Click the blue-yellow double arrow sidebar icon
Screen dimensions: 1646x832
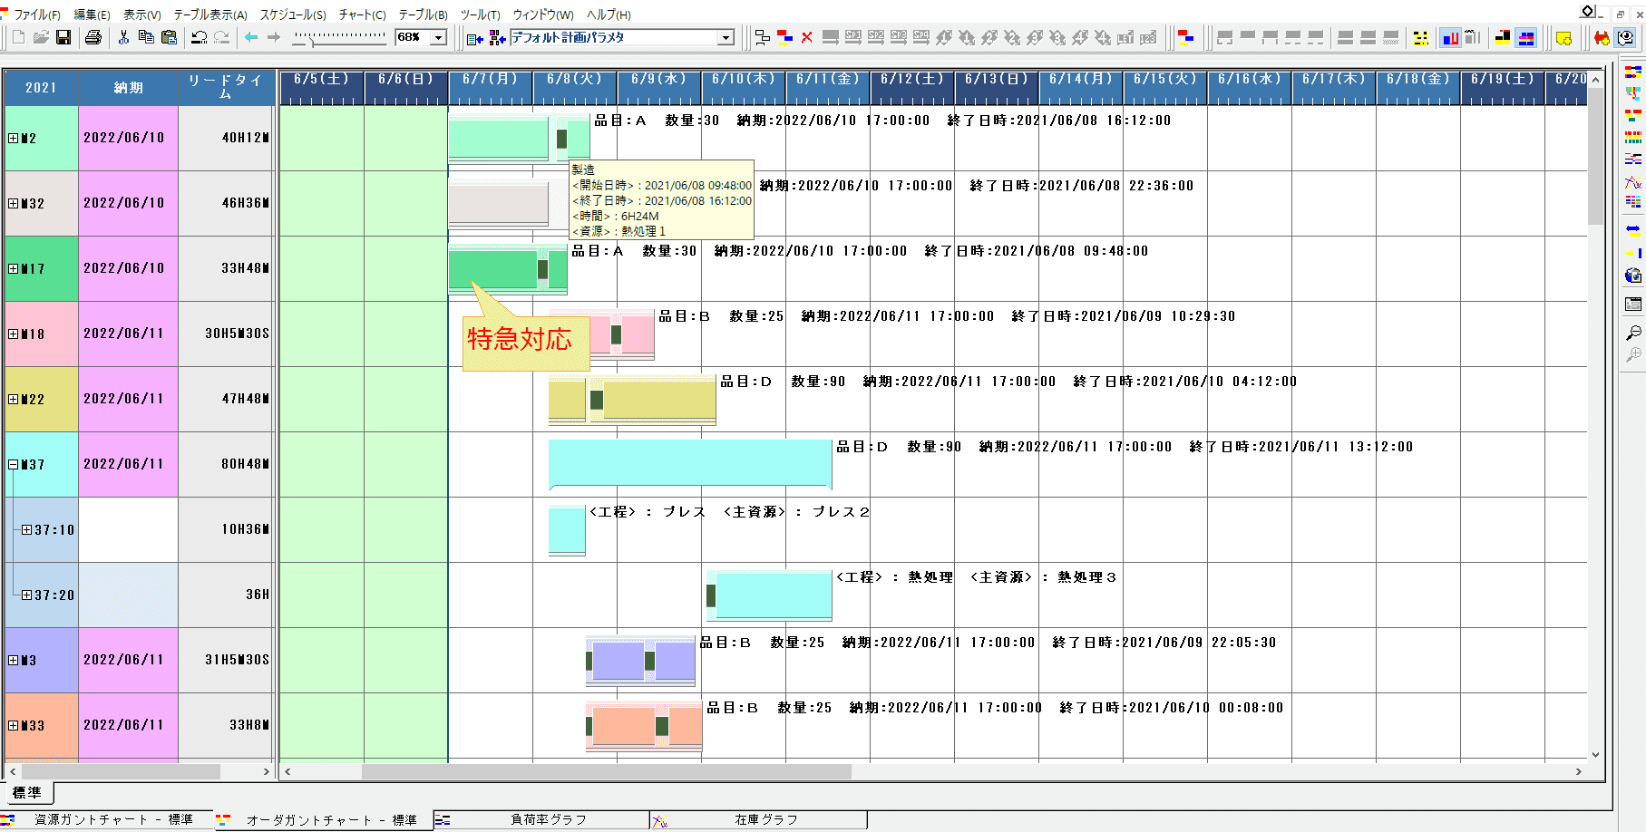(1633, 230)
